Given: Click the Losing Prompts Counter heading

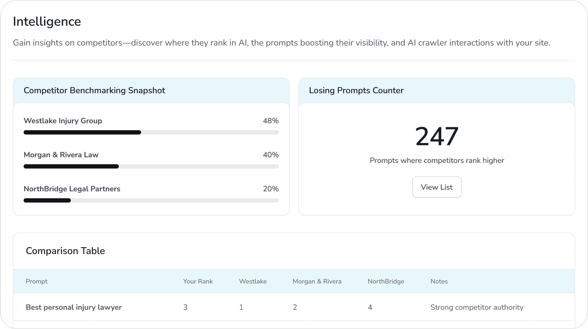Looking at the screenshot, I should [x=356, y=90].
